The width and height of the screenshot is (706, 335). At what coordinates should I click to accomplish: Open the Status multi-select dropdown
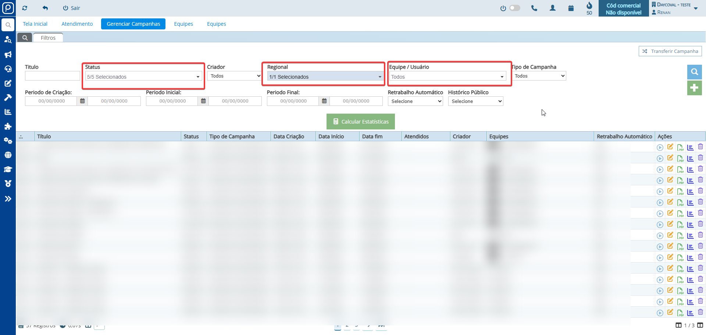tap(143, 76)
